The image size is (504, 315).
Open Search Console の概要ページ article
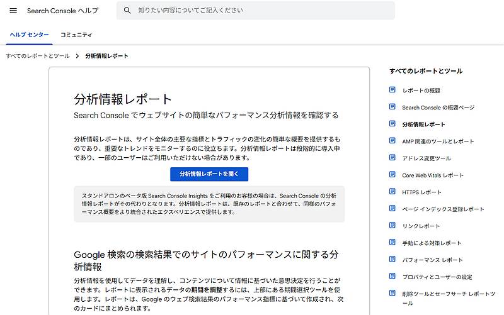pyautogui.click(x=438, y=108)
